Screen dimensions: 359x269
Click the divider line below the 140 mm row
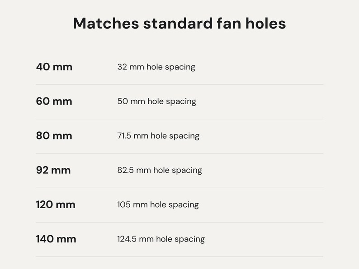click(x=179, y=257)
